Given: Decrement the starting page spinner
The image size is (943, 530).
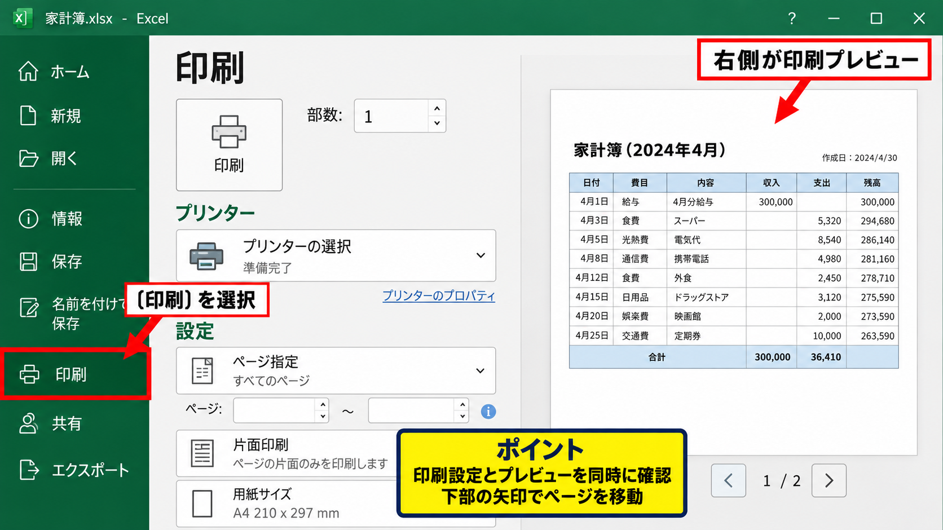Looking at the screenshot, I should 323,417.
